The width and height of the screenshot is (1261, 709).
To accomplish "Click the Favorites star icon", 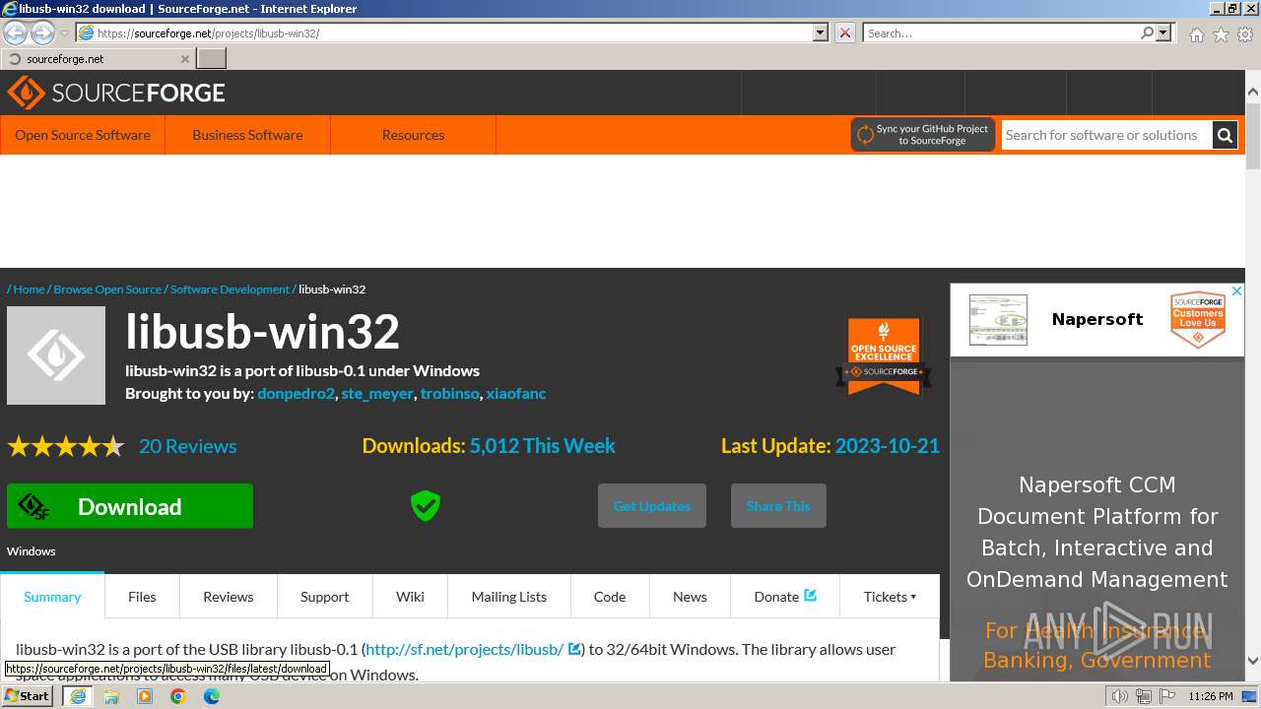I will point(1221,33).
